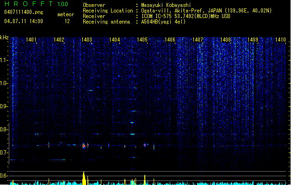
Task: Click the 1405 time marker
Action: 142,39
